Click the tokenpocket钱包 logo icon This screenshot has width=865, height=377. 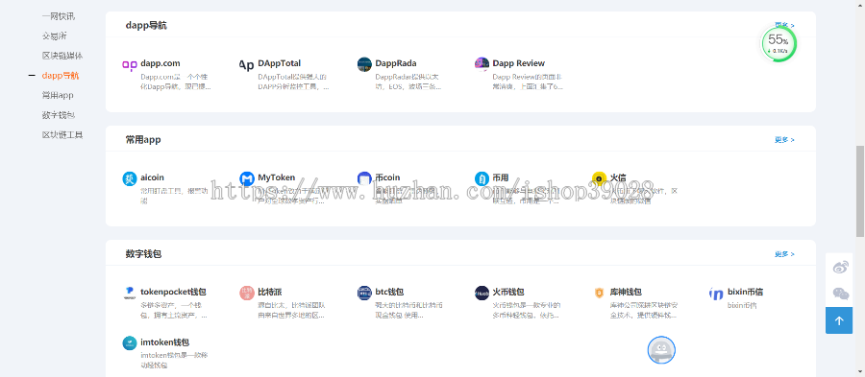pos(129,293)
